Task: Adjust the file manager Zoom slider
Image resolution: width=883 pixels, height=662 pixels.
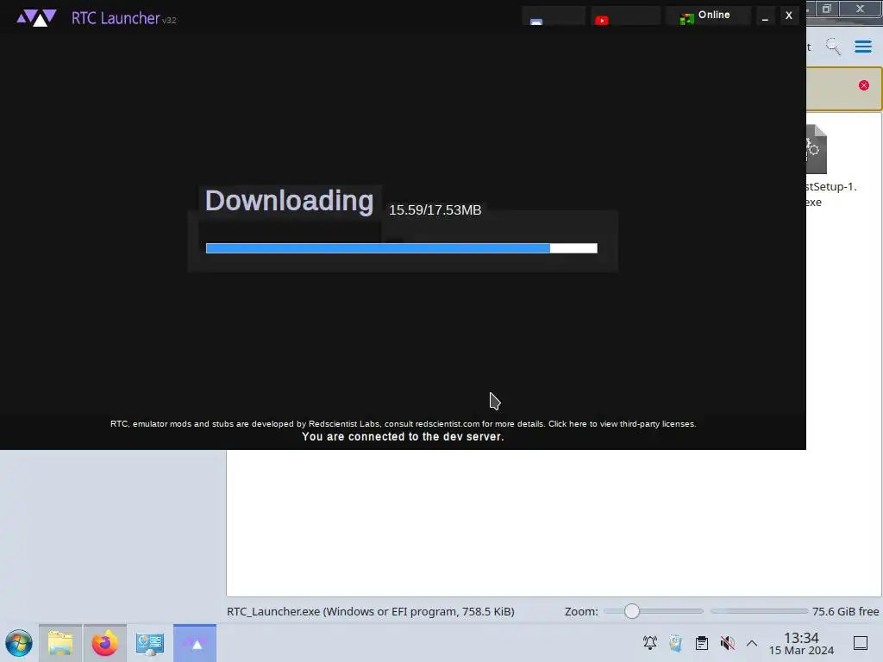Action: (654, 611)
